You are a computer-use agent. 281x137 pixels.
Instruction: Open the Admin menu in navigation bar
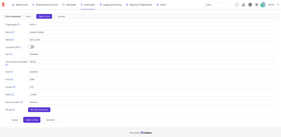click(161, 5)
